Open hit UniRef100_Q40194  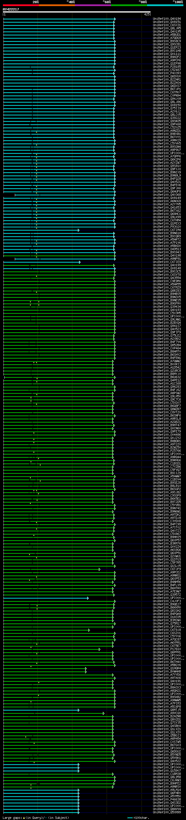tap(167, 19)
